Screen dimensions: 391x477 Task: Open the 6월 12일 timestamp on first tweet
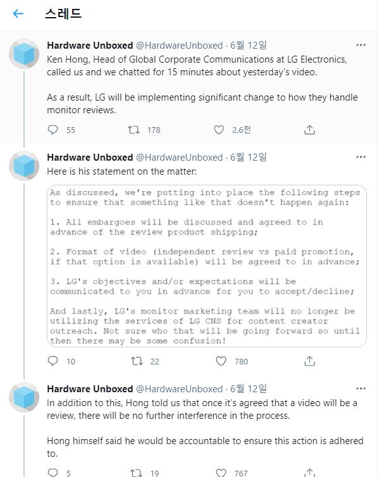[x=249, y=46]
